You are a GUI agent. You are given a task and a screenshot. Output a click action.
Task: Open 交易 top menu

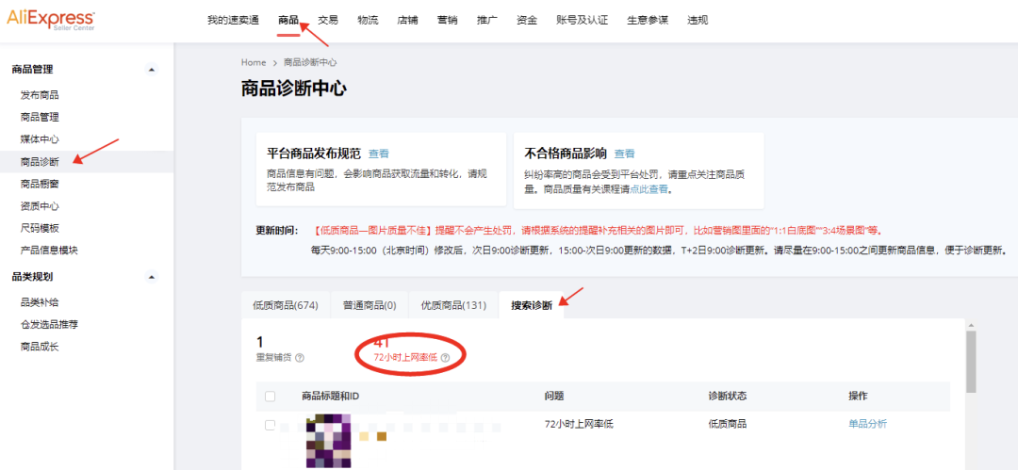click(x=328, y=20)
